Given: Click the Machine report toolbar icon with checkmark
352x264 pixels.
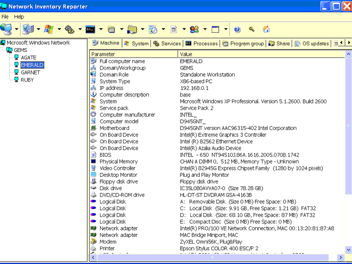Looking at the screenshot, I should click(28, 29).
